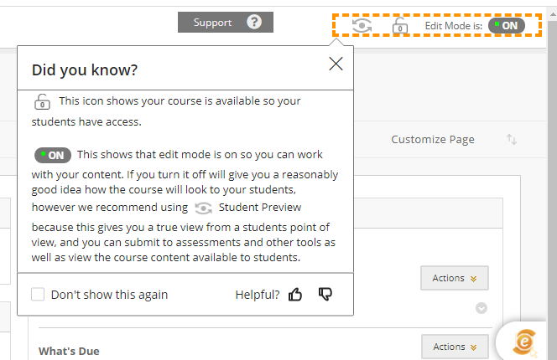Open the Customize Page option
Image resolution: width=557 pixels, height=360 pixels.
[x=433, y=140]
